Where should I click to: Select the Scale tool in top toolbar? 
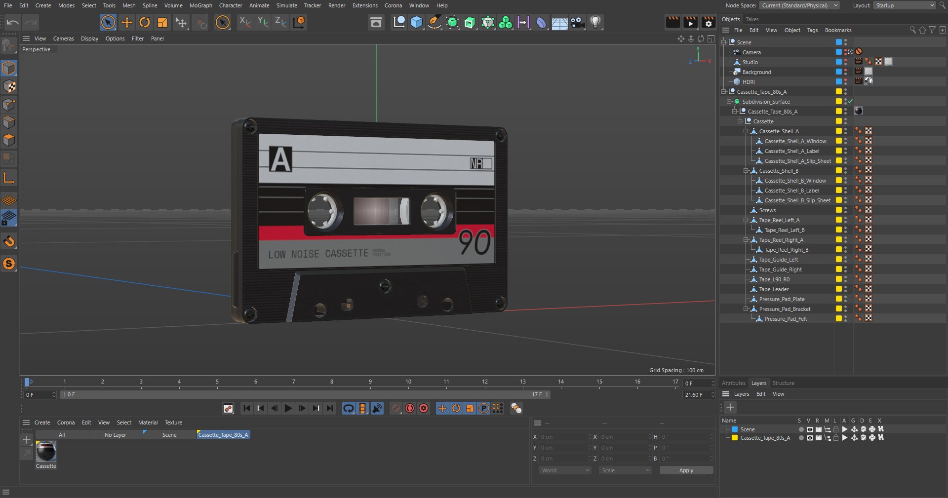click(162, 22)
